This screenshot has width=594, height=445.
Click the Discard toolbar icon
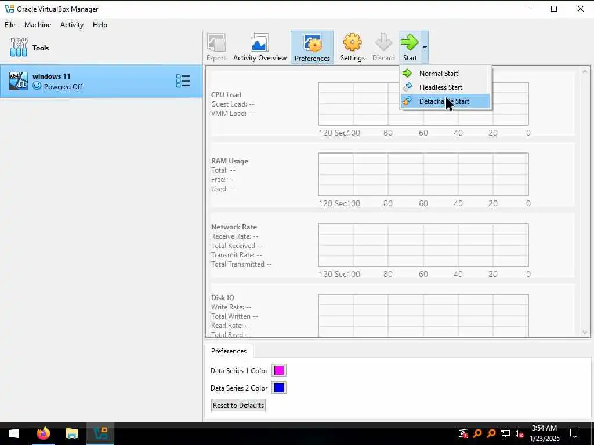pyautogui.click(x=383, y=48)
